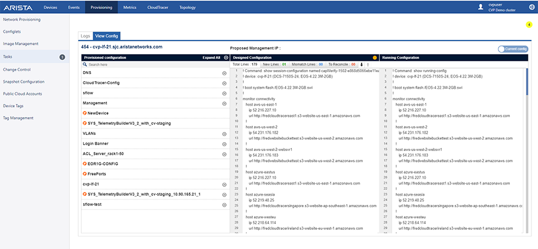Click the device title 454 - cvp-lf-21.sjc.aristanetworks.com
The width and height of the screenshot is (538, 249).
121,47
